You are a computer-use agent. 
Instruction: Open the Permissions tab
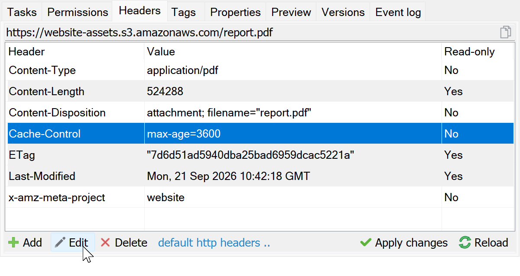tap(78, 12)
